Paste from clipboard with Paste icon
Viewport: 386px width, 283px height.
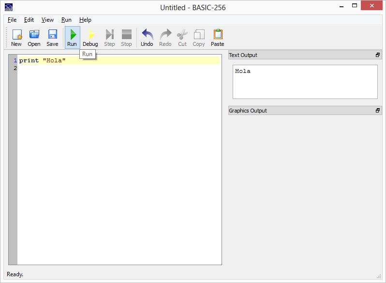click(x=218, y=37)
